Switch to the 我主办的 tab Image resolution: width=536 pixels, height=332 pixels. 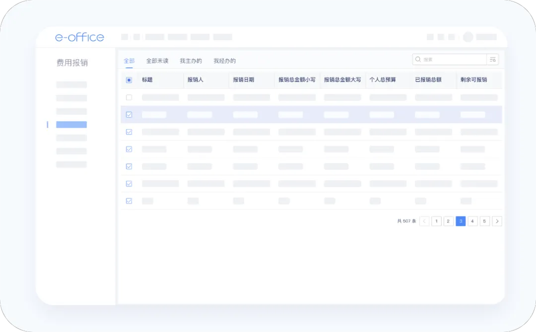point(191,61)
